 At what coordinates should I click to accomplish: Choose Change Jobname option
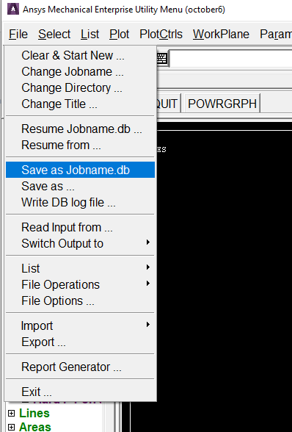(80, 72)
